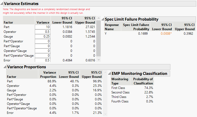Select the Part*Gauge variance box
This screenshot has height=117, width=197.
[42, 46]
